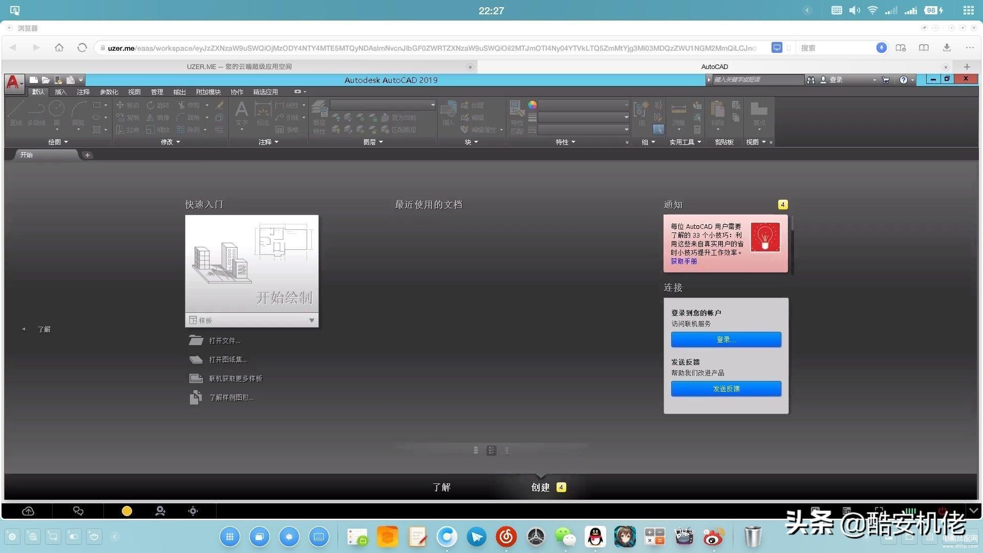Open the Output (输出) ribbon tab

(x=179, y=92)
